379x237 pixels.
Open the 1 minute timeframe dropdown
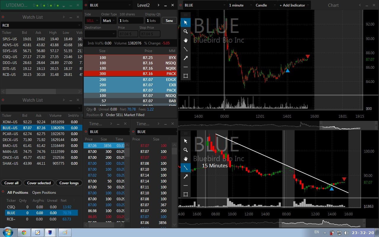(x=240, y=5)
